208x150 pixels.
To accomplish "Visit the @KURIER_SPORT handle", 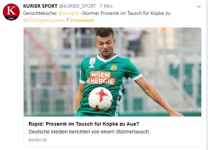I will 77,6.
